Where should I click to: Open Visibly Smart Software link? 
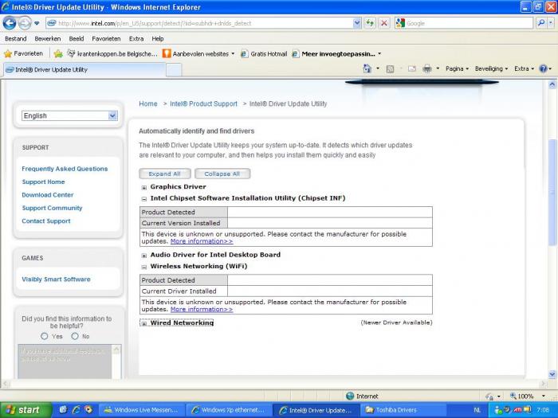pyautogui.click(x=57, y=279)
